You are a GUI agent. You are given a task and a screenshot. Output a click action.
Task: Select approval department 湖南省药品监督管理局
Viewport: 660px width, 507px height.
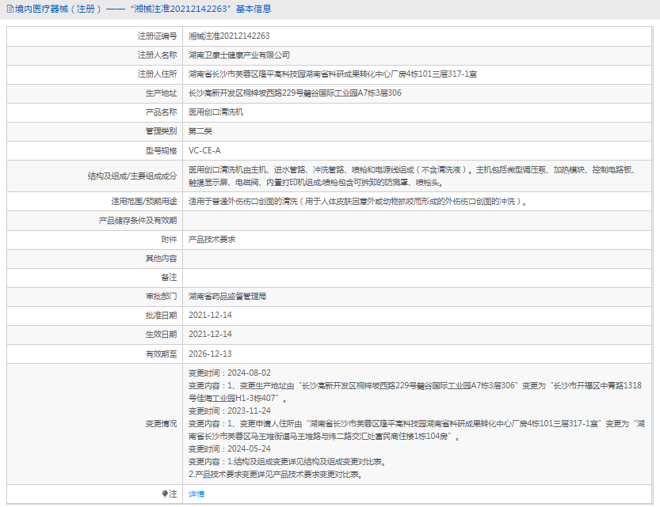coord(227,297)
